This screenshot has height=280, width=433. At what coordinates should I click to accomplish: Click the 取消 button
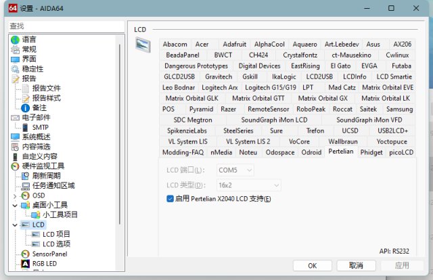[x=357, y=266]
